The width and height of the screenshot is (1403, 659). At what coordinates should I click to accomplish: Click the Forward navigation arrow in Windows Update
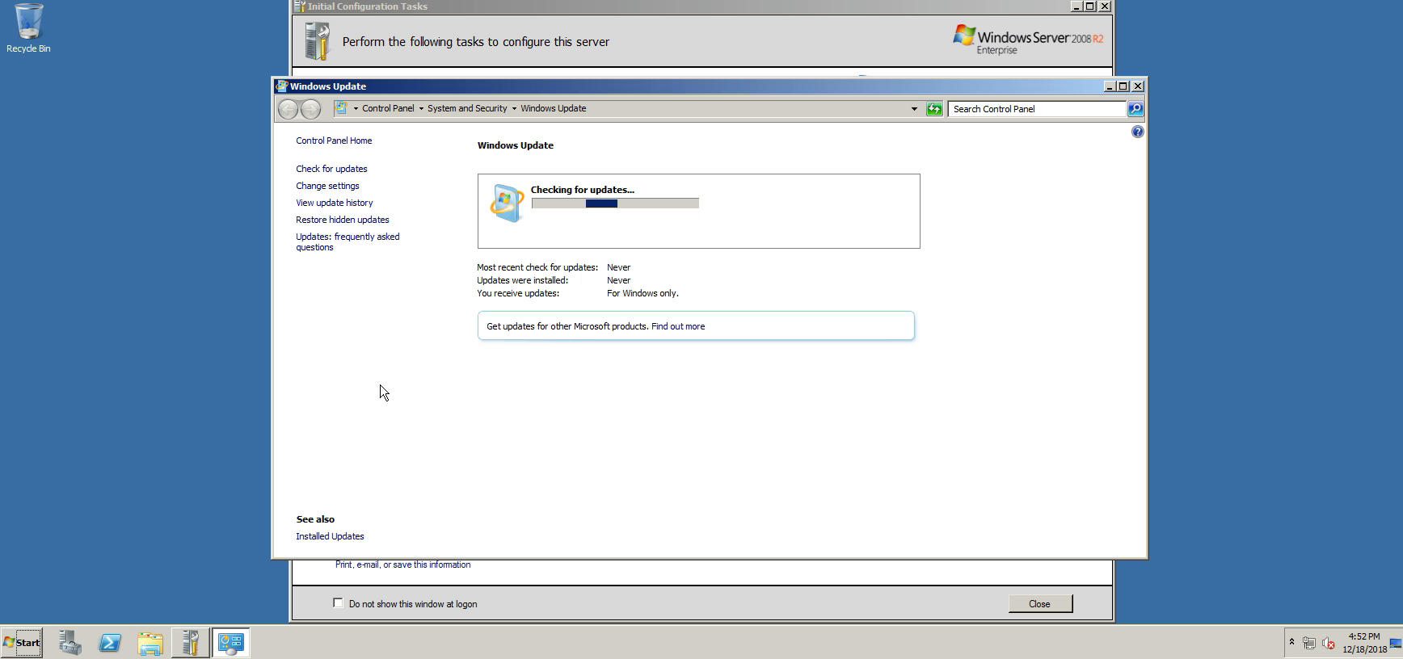(x=310, y=109)
